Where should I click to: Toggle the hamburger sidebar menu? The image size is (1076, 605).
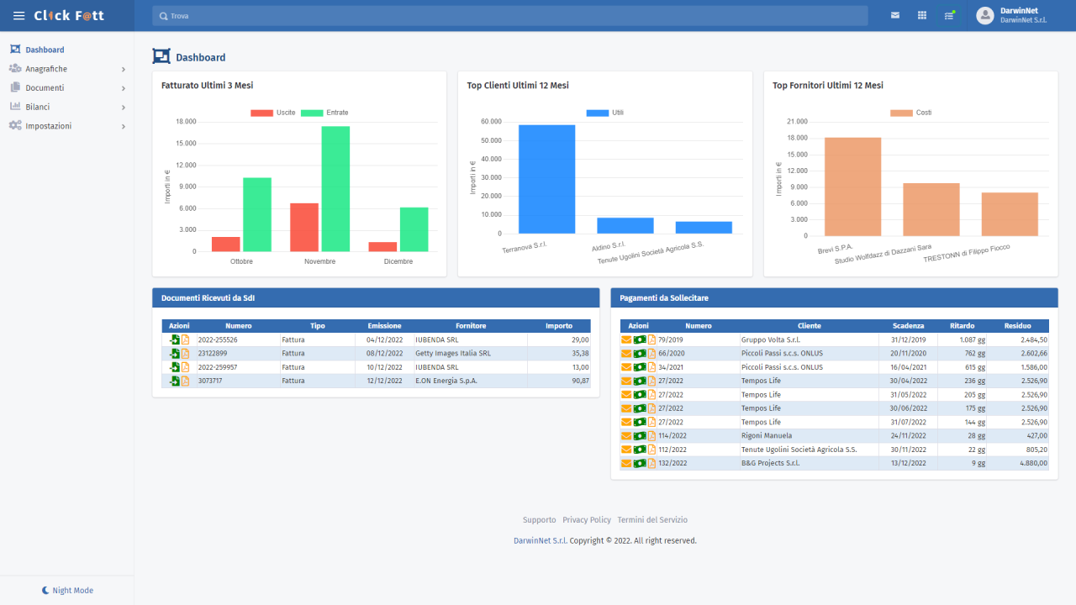18,16
